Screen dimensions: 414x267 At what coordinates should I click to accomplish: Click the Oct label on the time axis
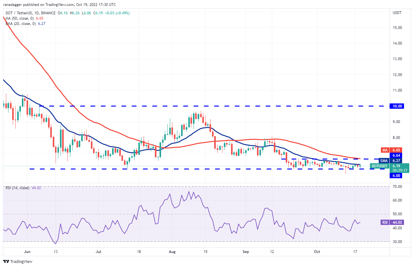point(317,251)
